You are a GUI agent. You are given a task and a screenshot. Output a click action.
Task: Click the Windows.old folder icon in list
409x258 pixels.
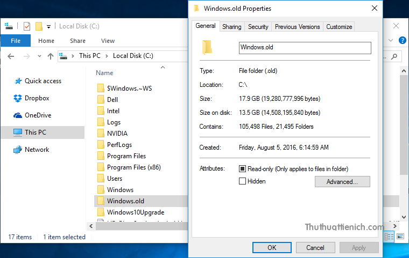[101, 201]
